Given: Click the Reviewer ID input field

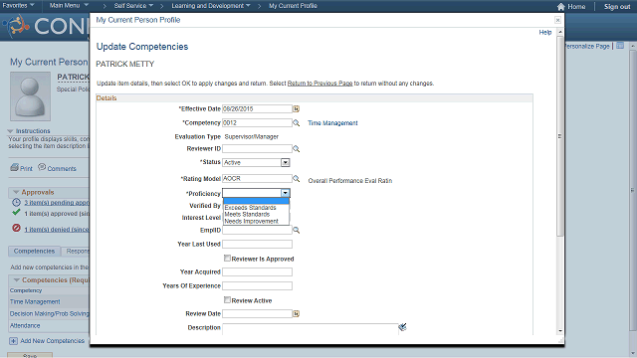Looking at the screenshot, I should click(257, 148).
